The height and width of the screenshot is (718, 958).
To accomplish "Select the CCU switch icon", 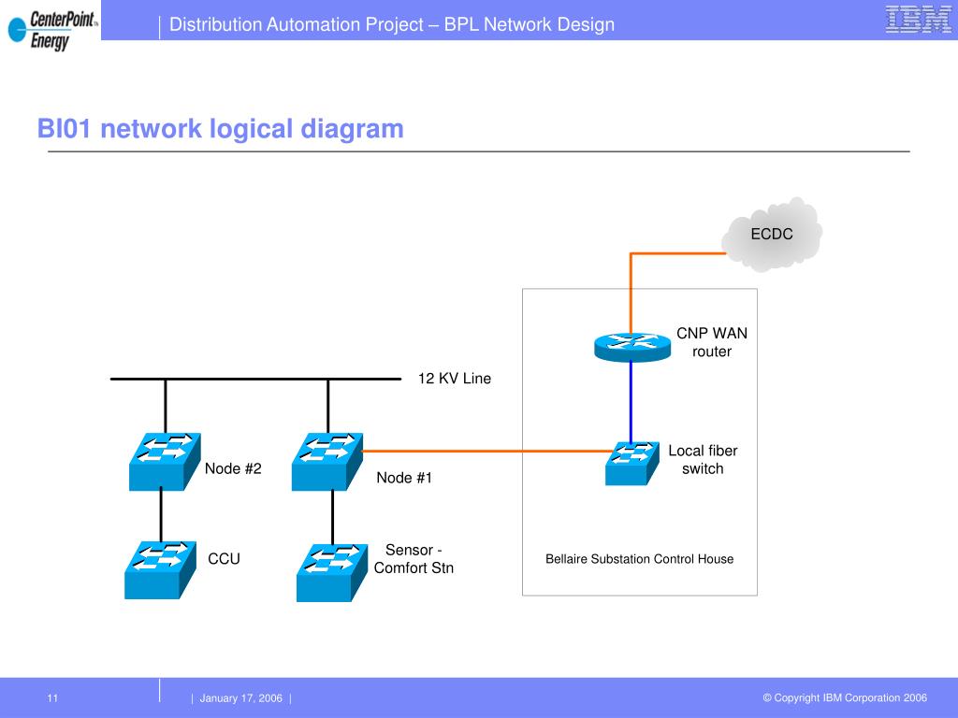I will [160, 569].
